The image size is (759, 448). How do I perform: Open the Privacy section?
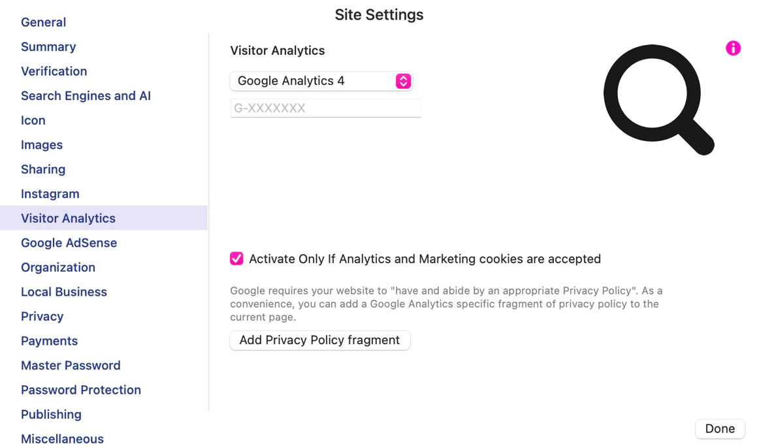[x=42, y=316]
